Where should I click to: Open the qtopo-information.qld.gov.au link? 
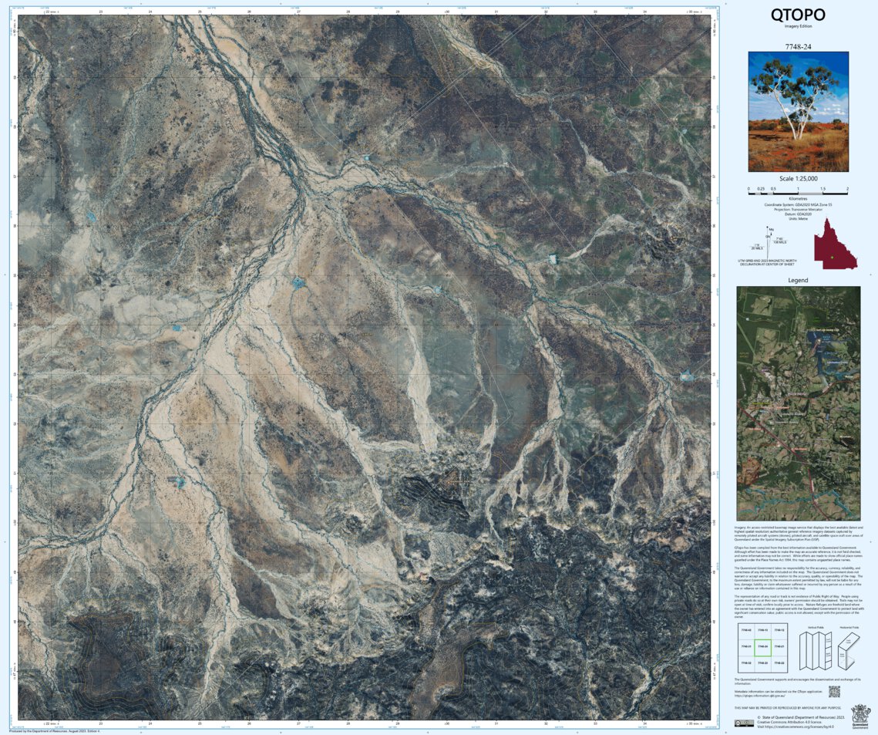760,696
